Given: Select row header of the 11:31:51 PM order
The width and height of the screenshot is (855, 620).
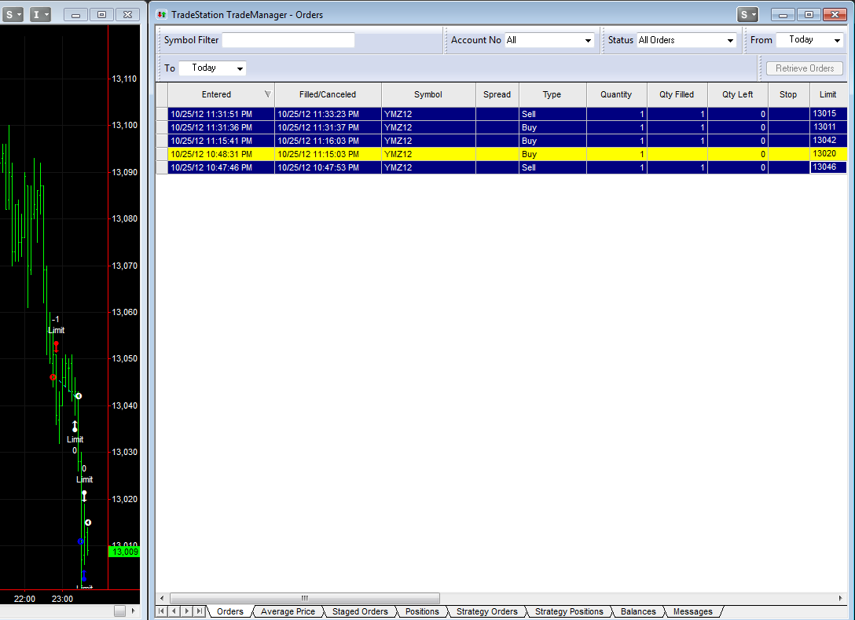Looking at the screenshot, I should [x=162, y=114].
